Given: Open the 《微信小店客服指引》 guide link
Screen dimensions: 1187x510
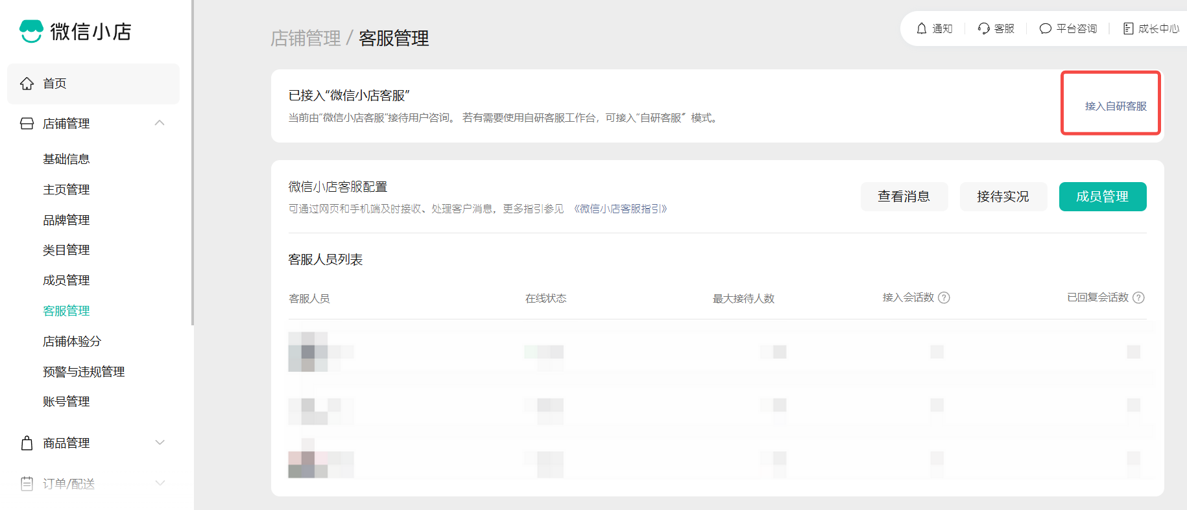Looking at the screenshot, I should coord(621,209).
